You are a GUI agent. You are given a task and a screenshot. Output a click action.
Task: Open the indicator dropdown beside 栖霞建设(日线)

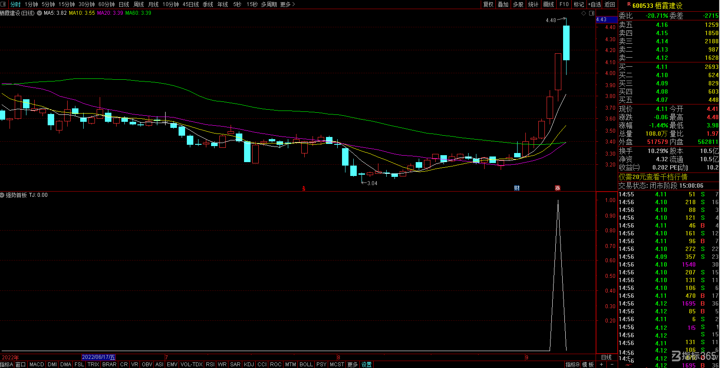point(39,13)
